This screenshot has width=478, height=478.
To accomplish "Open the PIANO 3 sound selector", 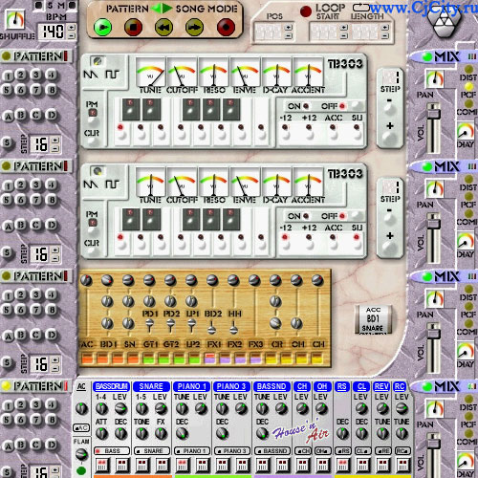I will click(x=231, y=386).
